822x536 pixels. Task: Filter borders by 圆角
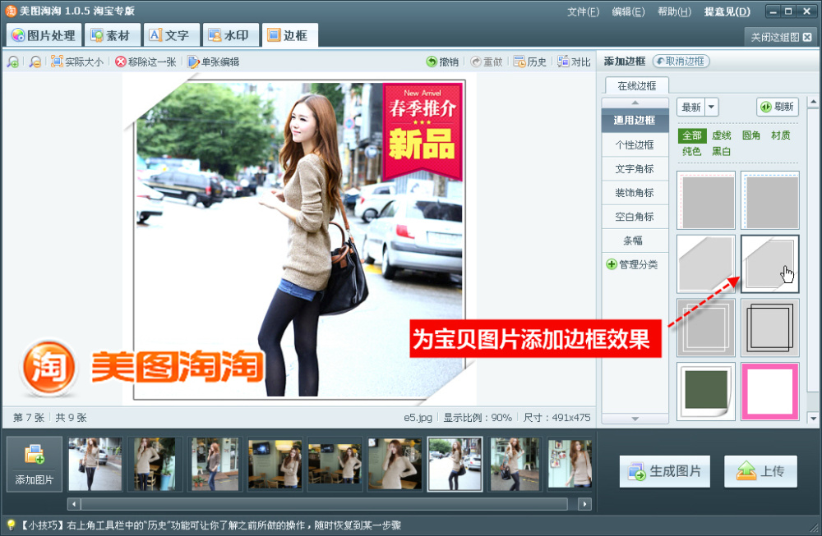[x=751, y=135]
